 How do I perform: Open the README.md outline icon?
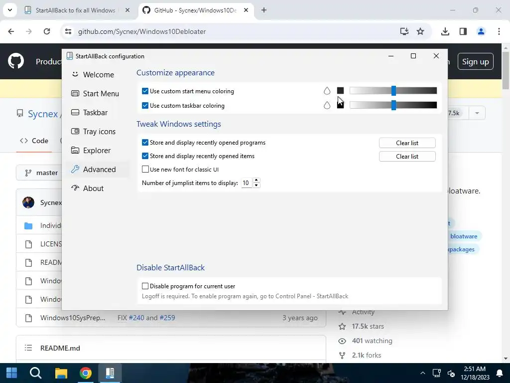pyautogui.click(x=28, y=348)
